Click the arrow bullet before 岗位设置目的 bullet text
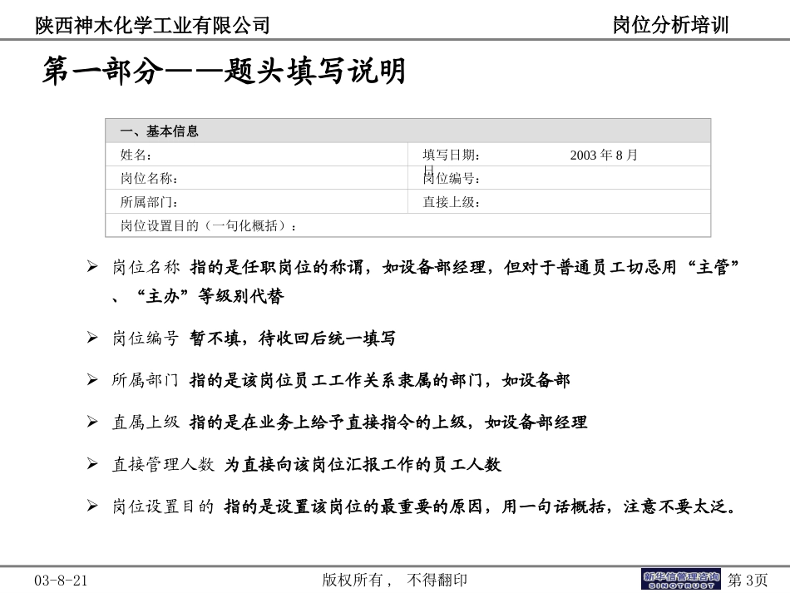 tap(92, 506)
